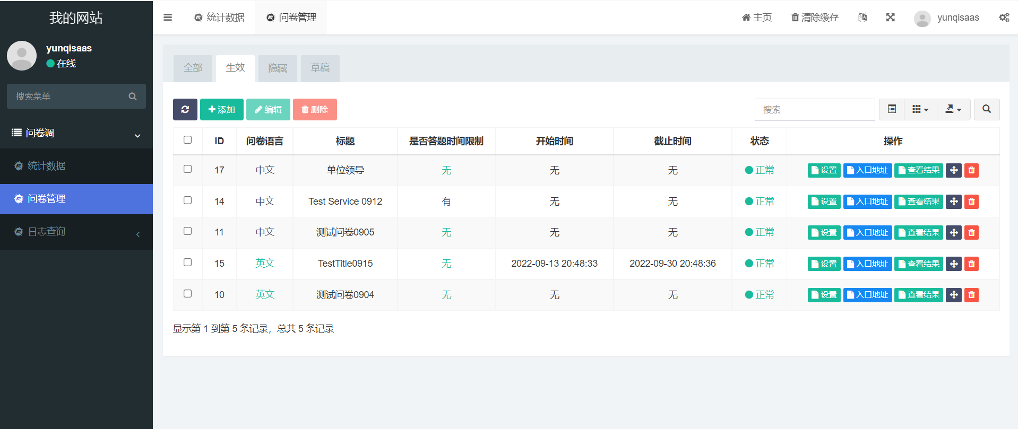Collapse the 问卷调 sidebar menu group
The height and width of the screenshot is (429, 1018).
point(76,133)
